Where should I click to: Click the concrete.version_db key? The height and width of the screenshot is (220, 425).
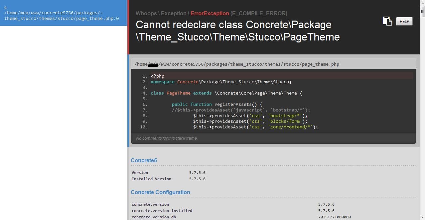pos(154,217)
